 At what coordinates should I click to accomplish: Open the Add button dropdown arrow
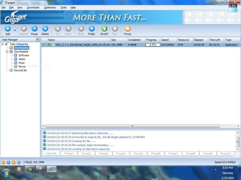coord(15,30)
